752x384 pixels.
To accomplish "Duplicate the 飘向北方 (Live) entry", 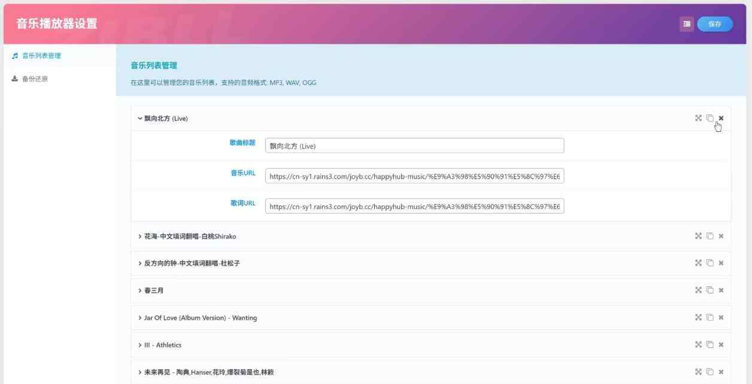I will click(709, 118).
